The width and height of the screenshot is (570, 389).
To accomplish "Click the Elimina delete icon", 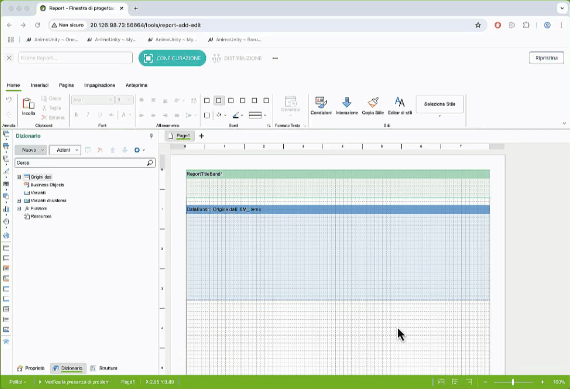I will click(x=53, y=118).
